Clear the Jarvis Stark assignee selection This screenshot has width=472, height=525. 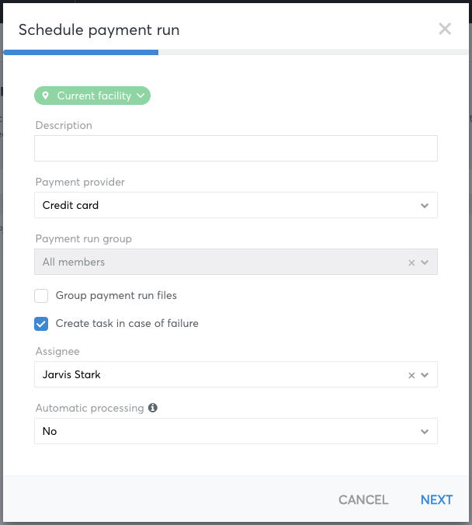411,375
